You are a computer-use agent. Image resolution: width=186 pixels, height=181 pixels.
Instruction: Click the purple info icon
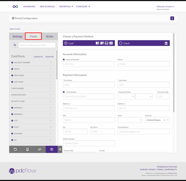point(172,18)
